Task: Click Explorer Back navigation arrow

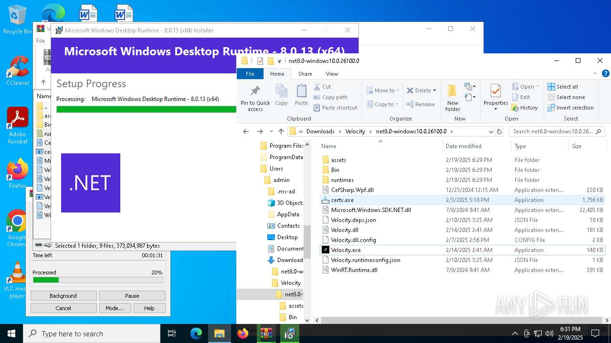Action: pos(246,131)
